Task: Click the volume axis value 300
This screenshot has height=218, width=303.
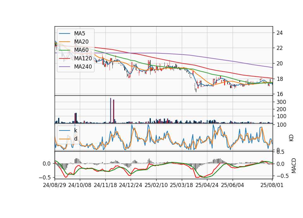Action: tap(281, 102)
